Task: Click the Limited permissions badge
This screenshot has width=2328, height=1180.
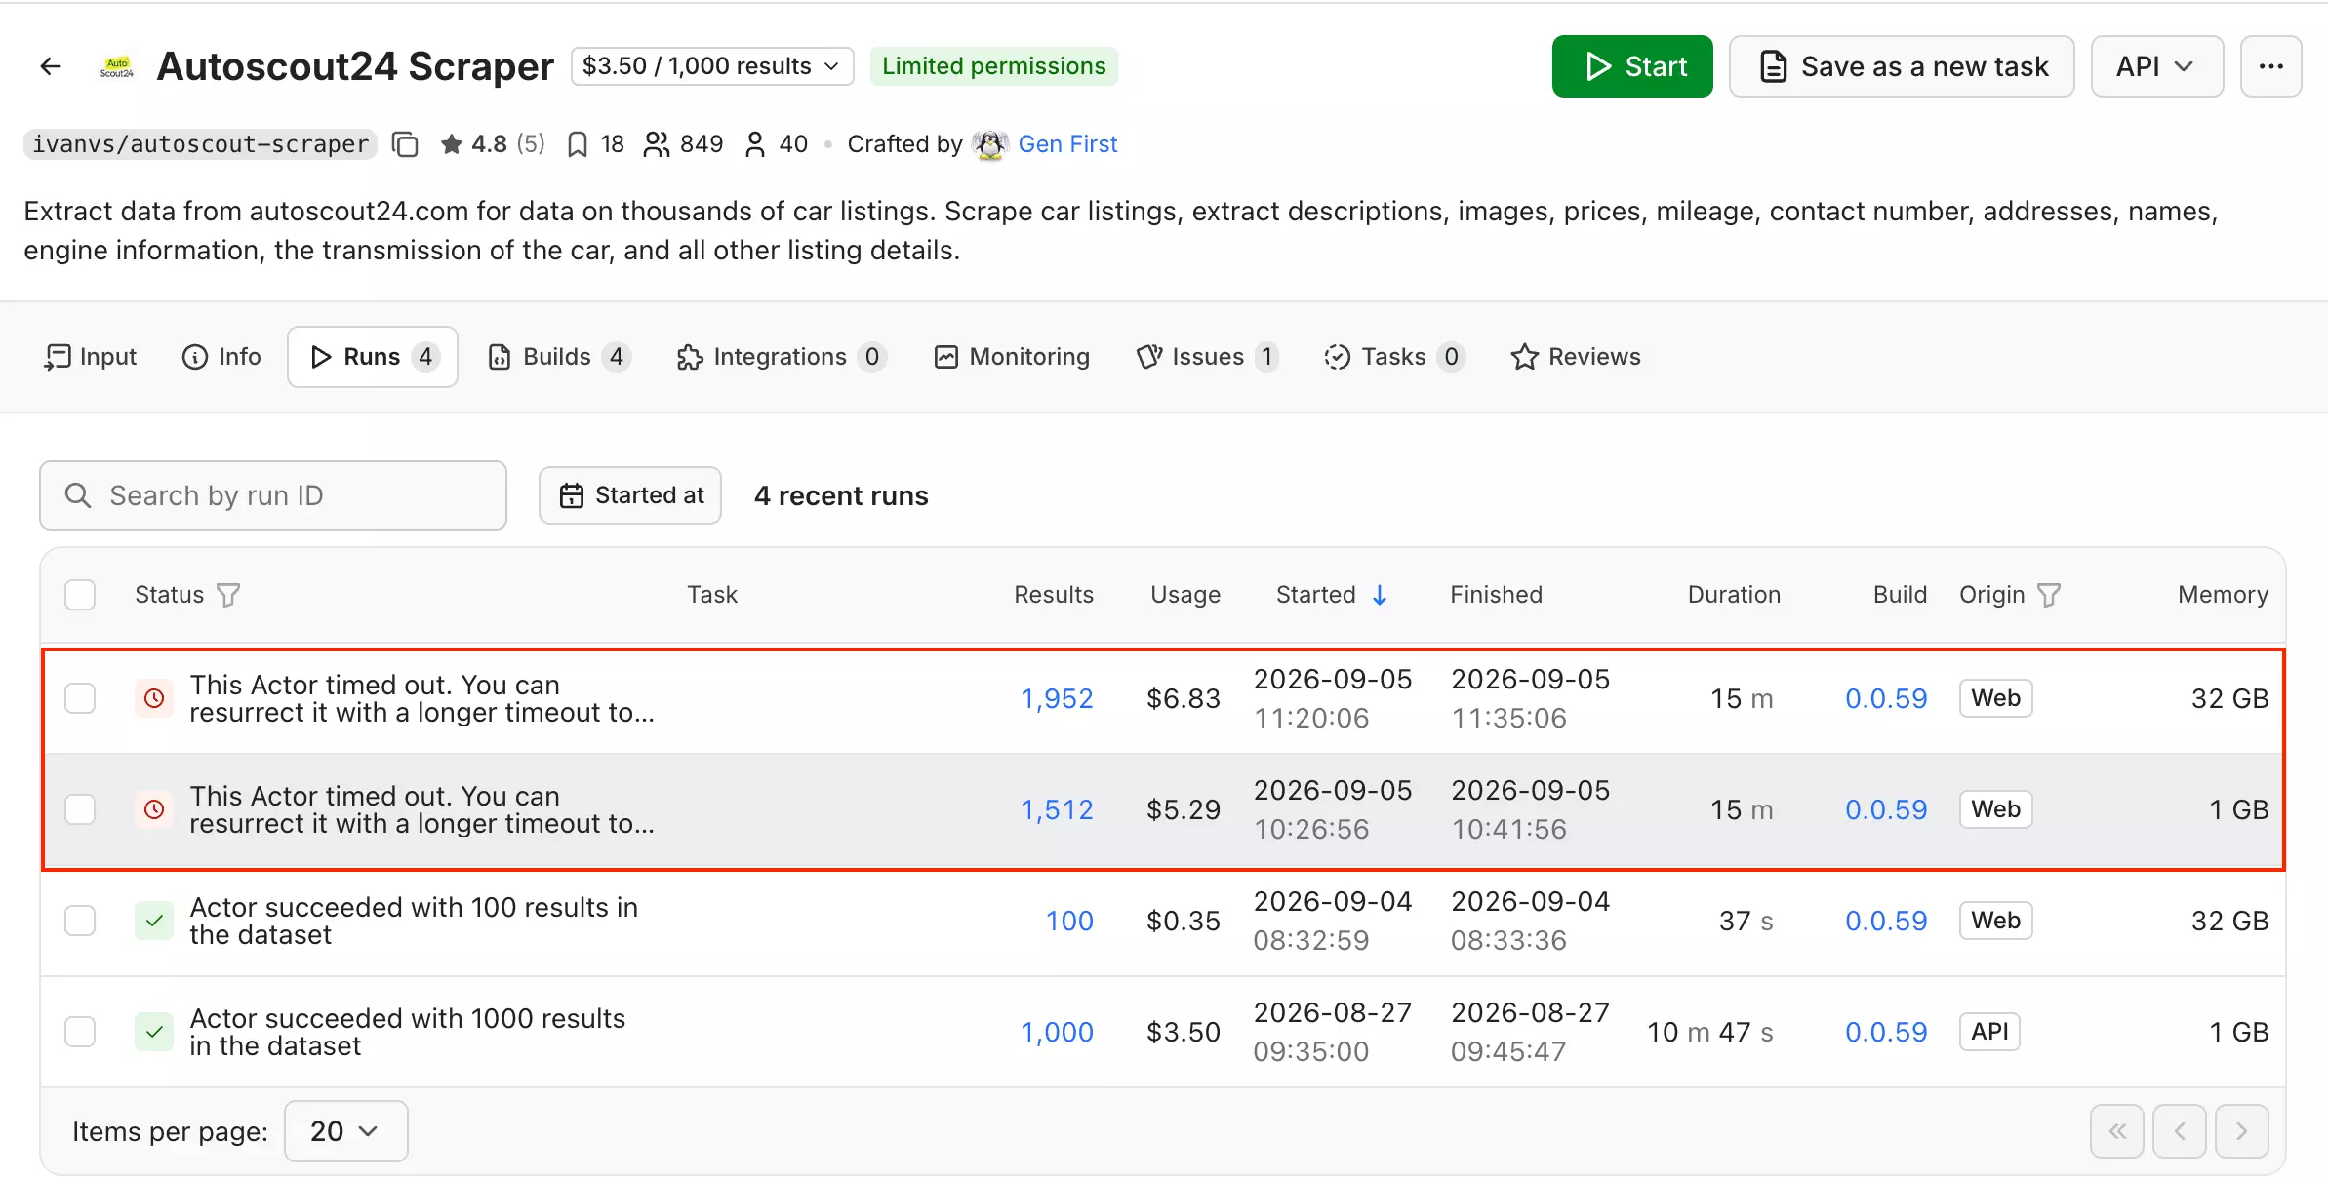Action: (x=994, y=66)
